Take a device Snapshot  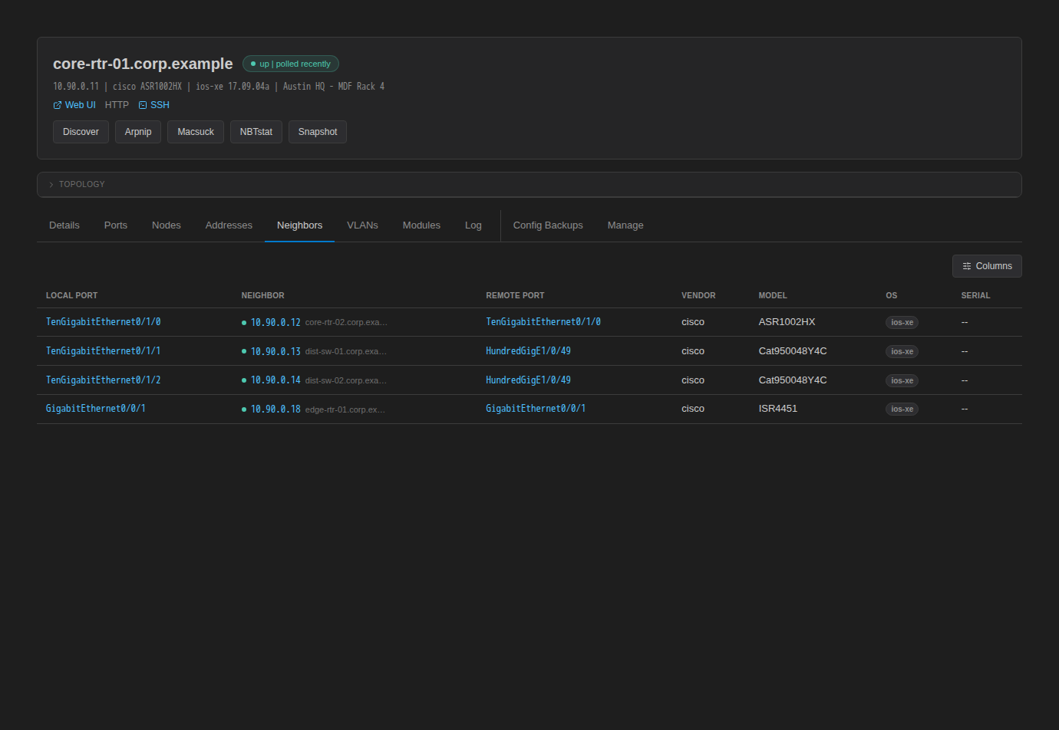tap(318, 132)
